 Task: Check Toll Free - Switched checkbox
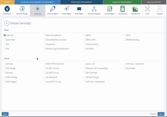[125, 64]
